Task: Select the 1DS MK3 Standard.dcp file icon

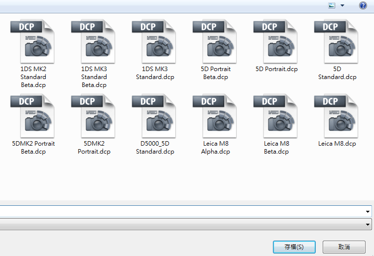Action: (154, 41)
